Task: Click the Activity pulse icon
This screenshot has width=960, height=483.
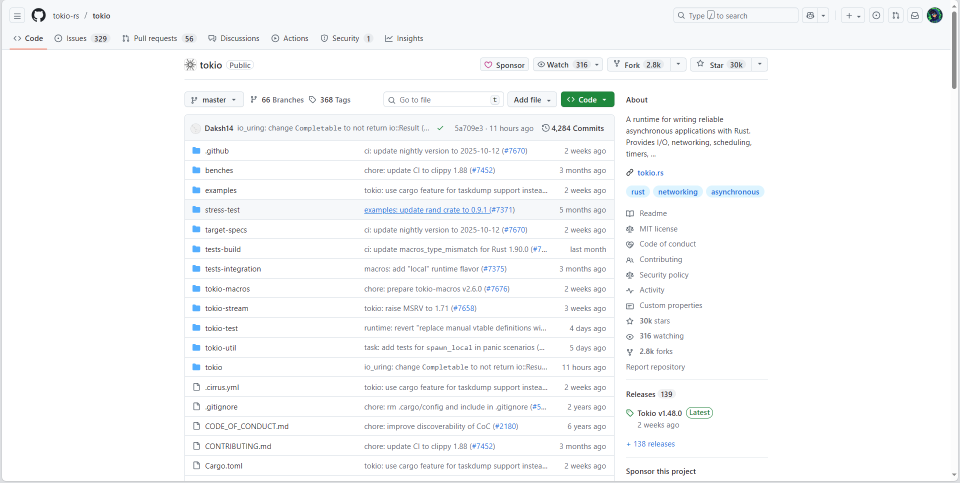Action: click(630, 290)
